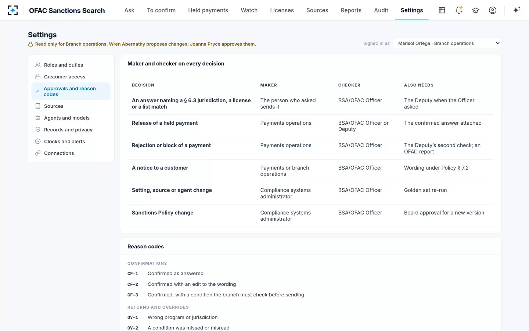Click the Roles and duties people icon

[38, 65]
